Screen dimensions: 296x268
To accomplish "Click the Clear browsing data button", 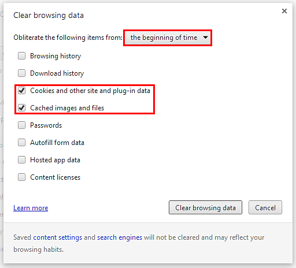I will click(205, 207).
